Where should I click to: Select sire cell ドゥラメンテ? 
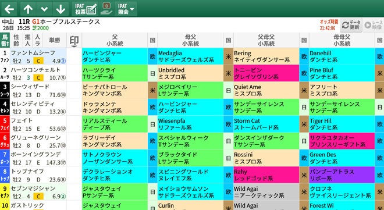coord(115,107)
